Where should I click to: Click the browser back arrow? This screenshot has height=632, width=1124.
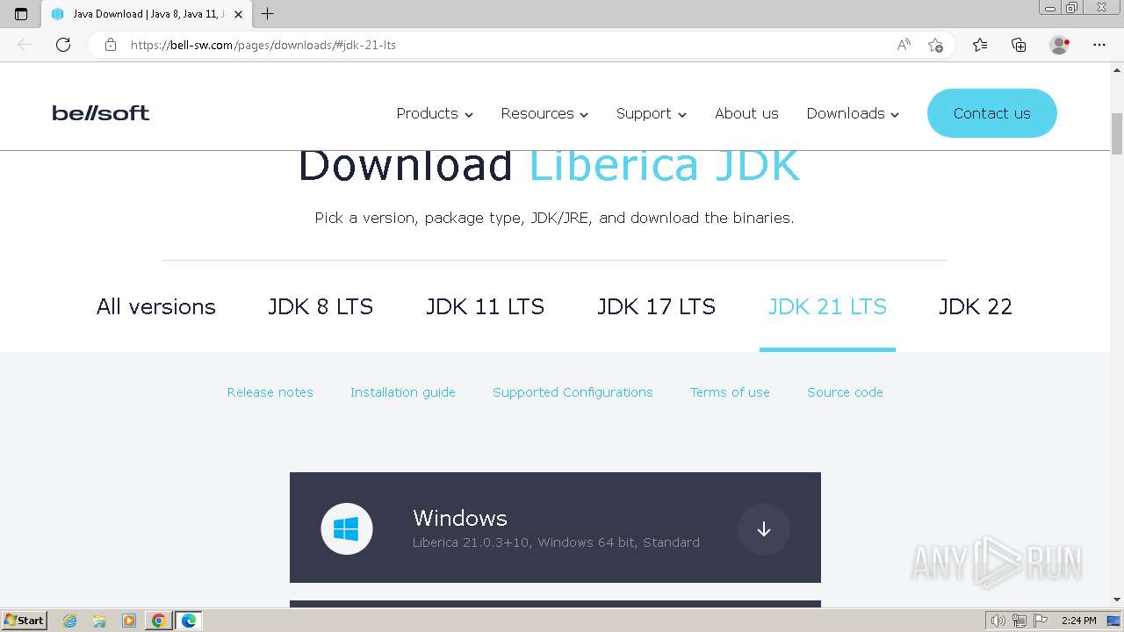click(x=25, y=45)
